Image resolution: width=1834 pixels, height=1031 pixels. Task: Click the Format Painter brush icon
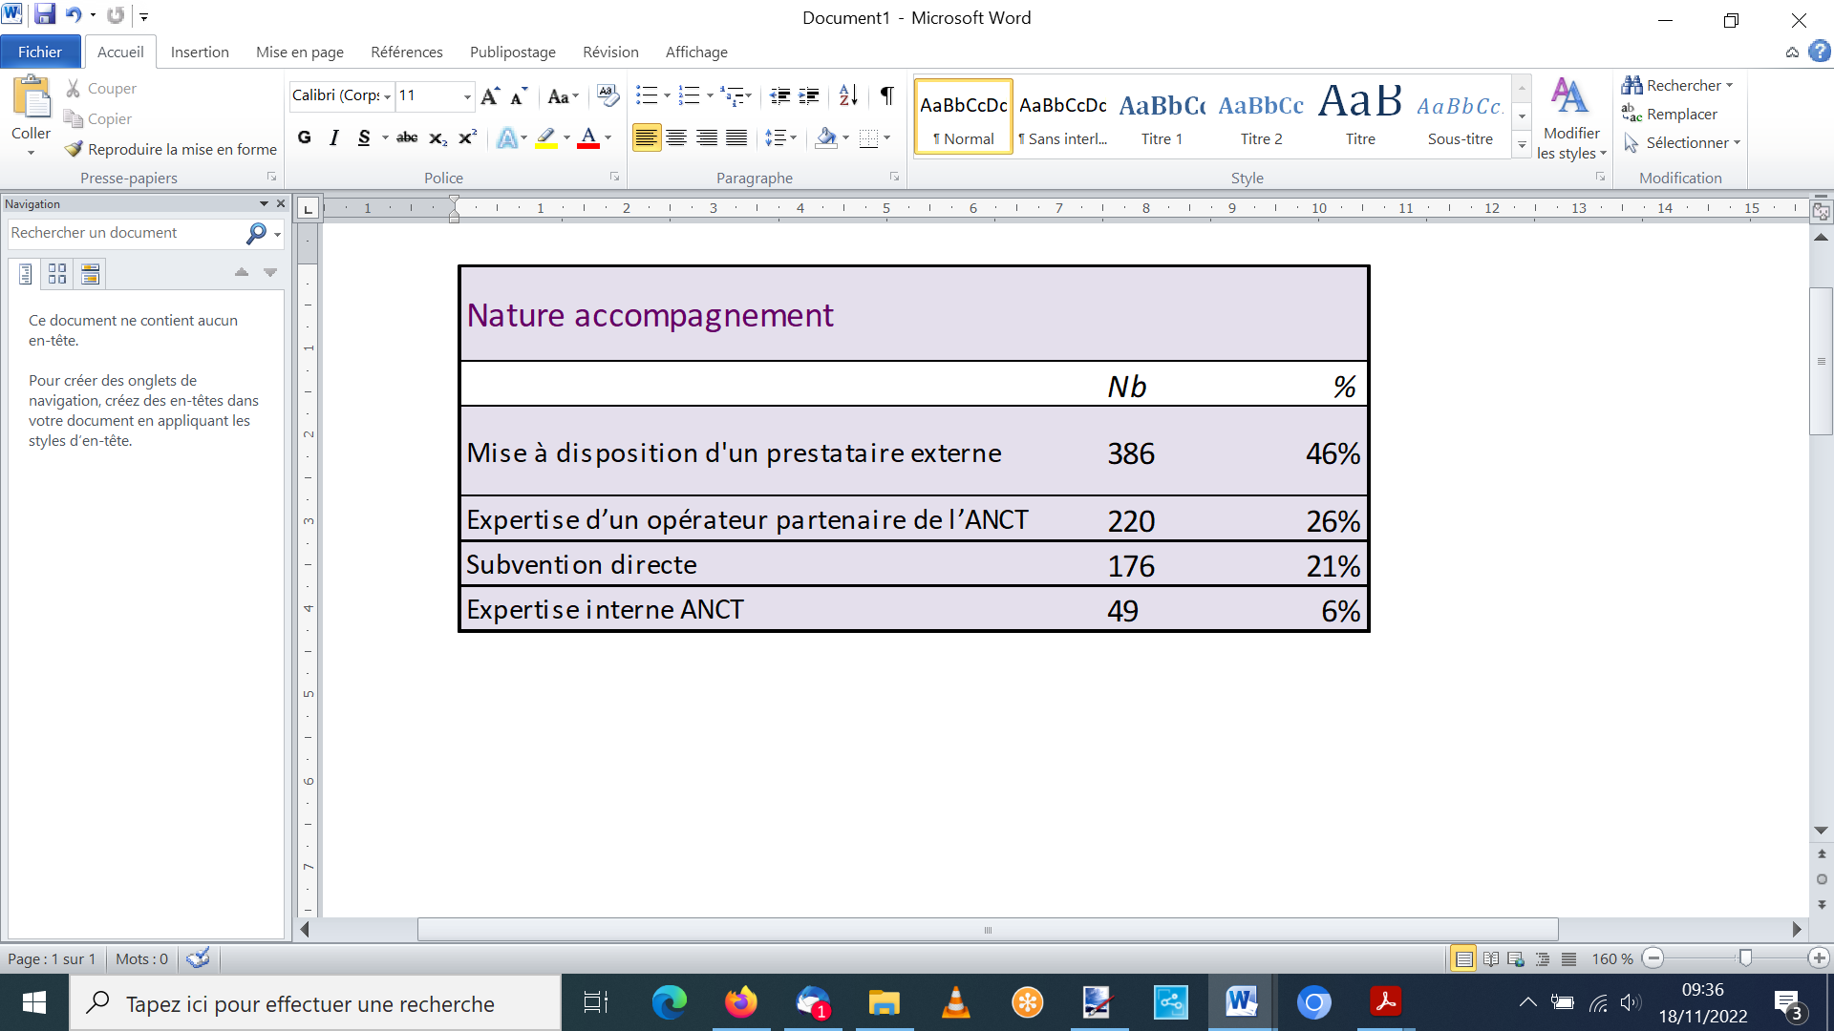click(x=74, y=149)
